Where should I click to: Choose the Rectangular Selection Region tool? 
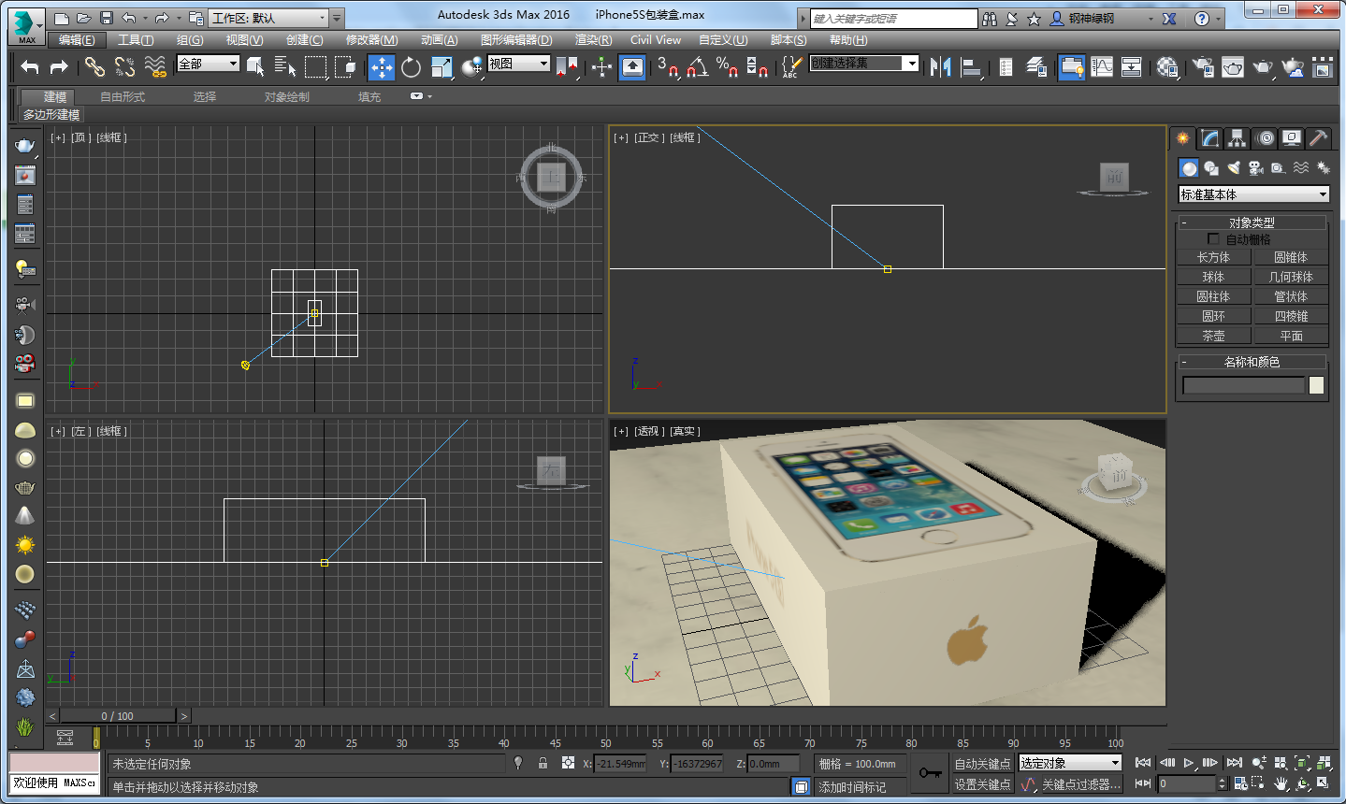(x=315, y=66)
